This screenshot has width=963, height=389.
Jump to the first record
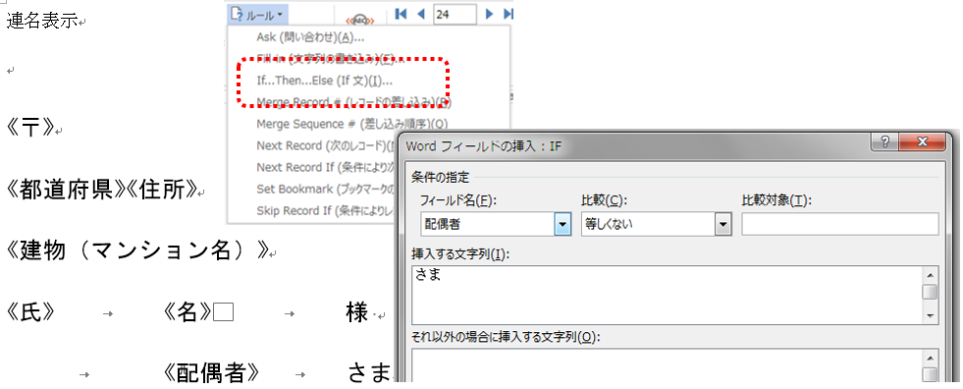[401, 14]
